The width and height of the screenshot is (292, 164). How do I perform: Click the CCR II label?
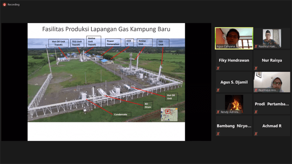pos(129,43)
